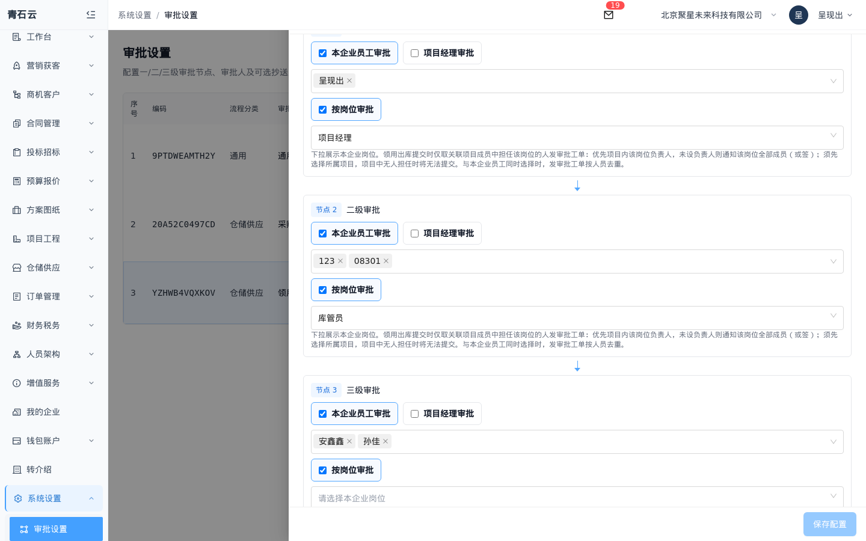Uncheck 本企业员工审批 in 二级审批

[323, 233]
